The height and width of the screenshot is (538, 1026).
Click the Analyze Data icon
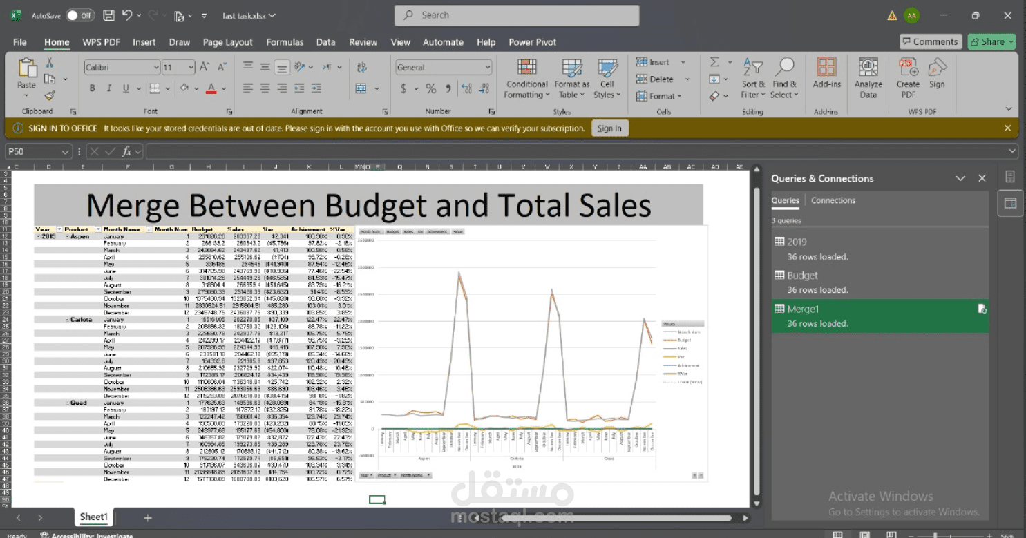coord(868,68)
